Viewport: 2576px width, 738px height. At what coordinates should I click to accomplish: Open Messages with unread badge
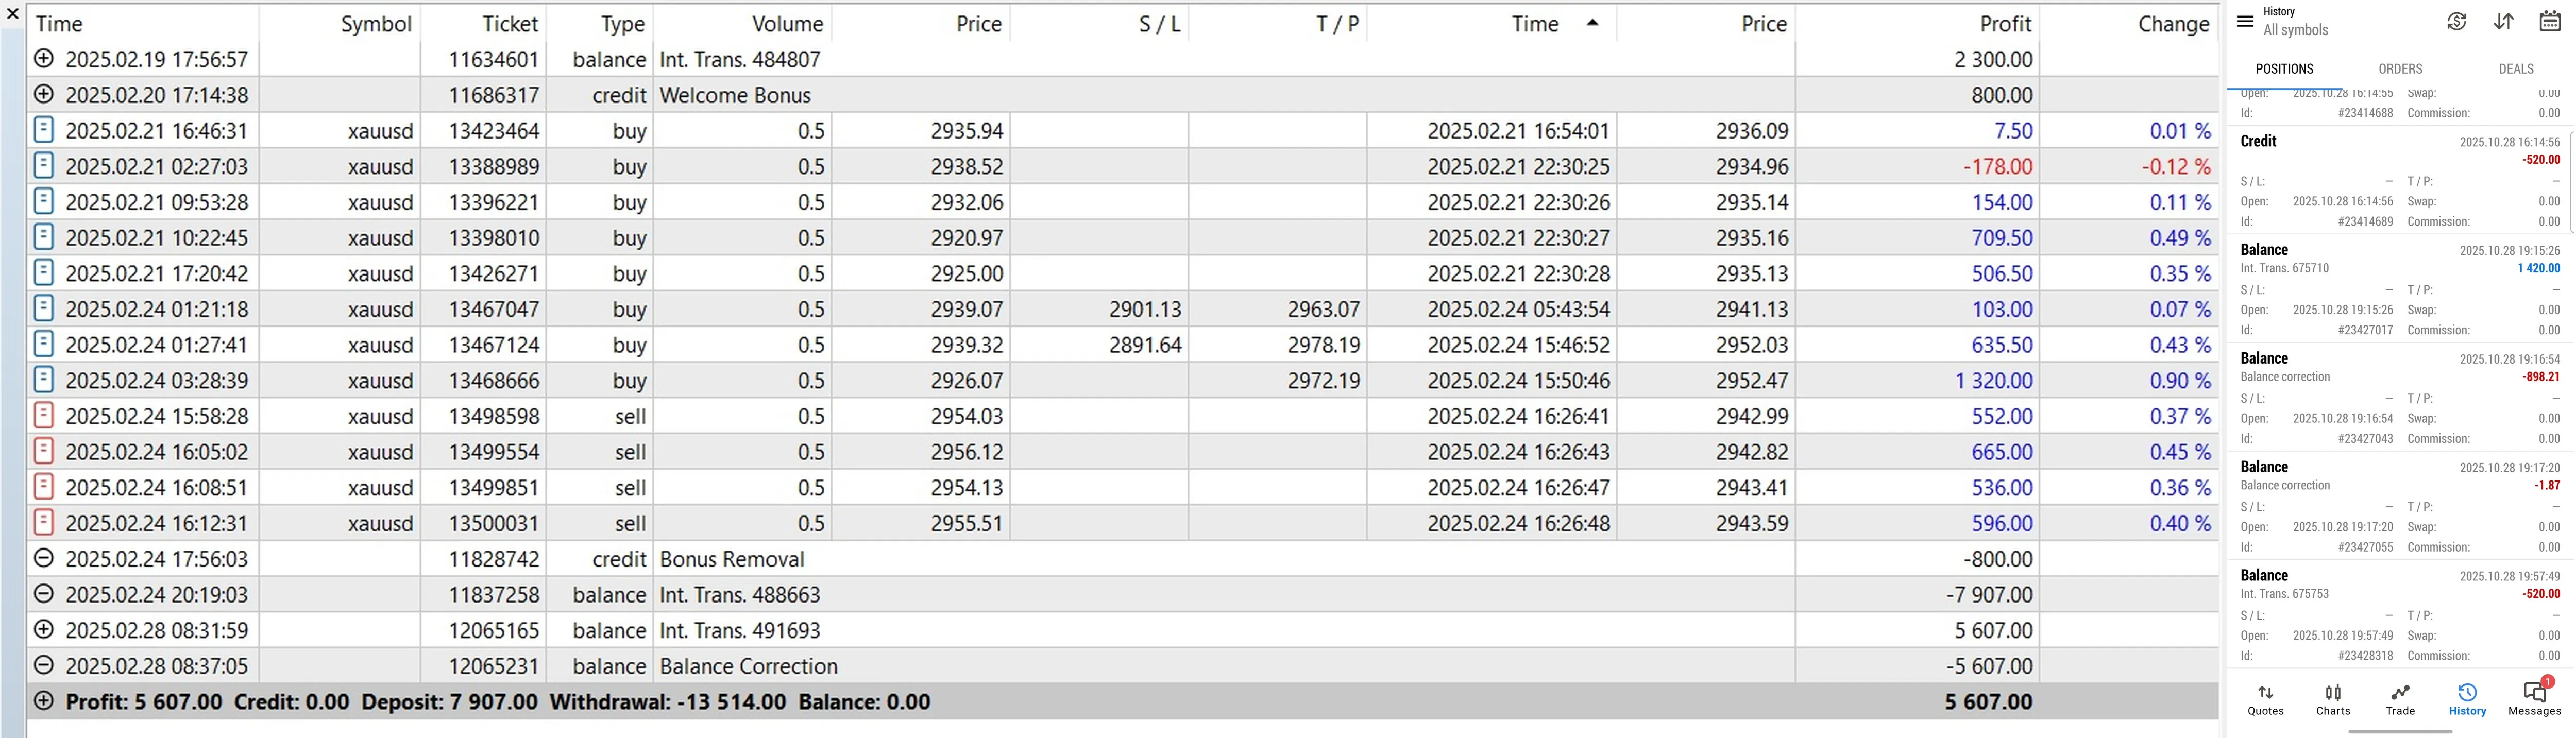coord(2535,698)
